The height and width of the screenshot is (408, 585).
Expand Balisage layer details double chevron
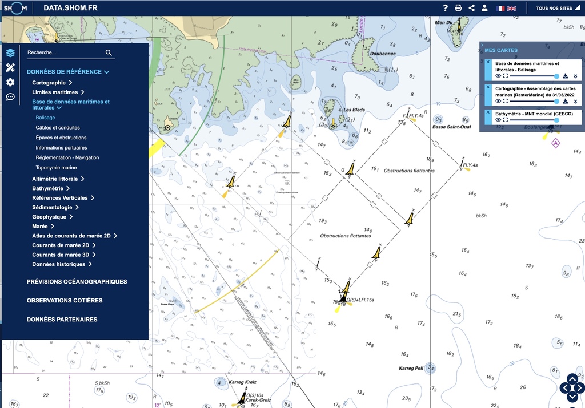click(x=576, y=76)
